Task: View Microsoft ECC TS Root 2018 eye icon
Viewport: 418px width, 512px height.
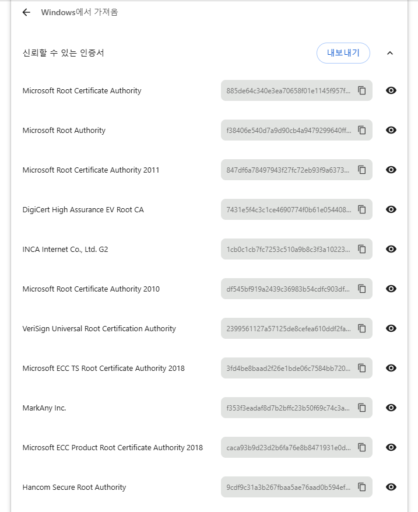Action: (x=391, y=368)
